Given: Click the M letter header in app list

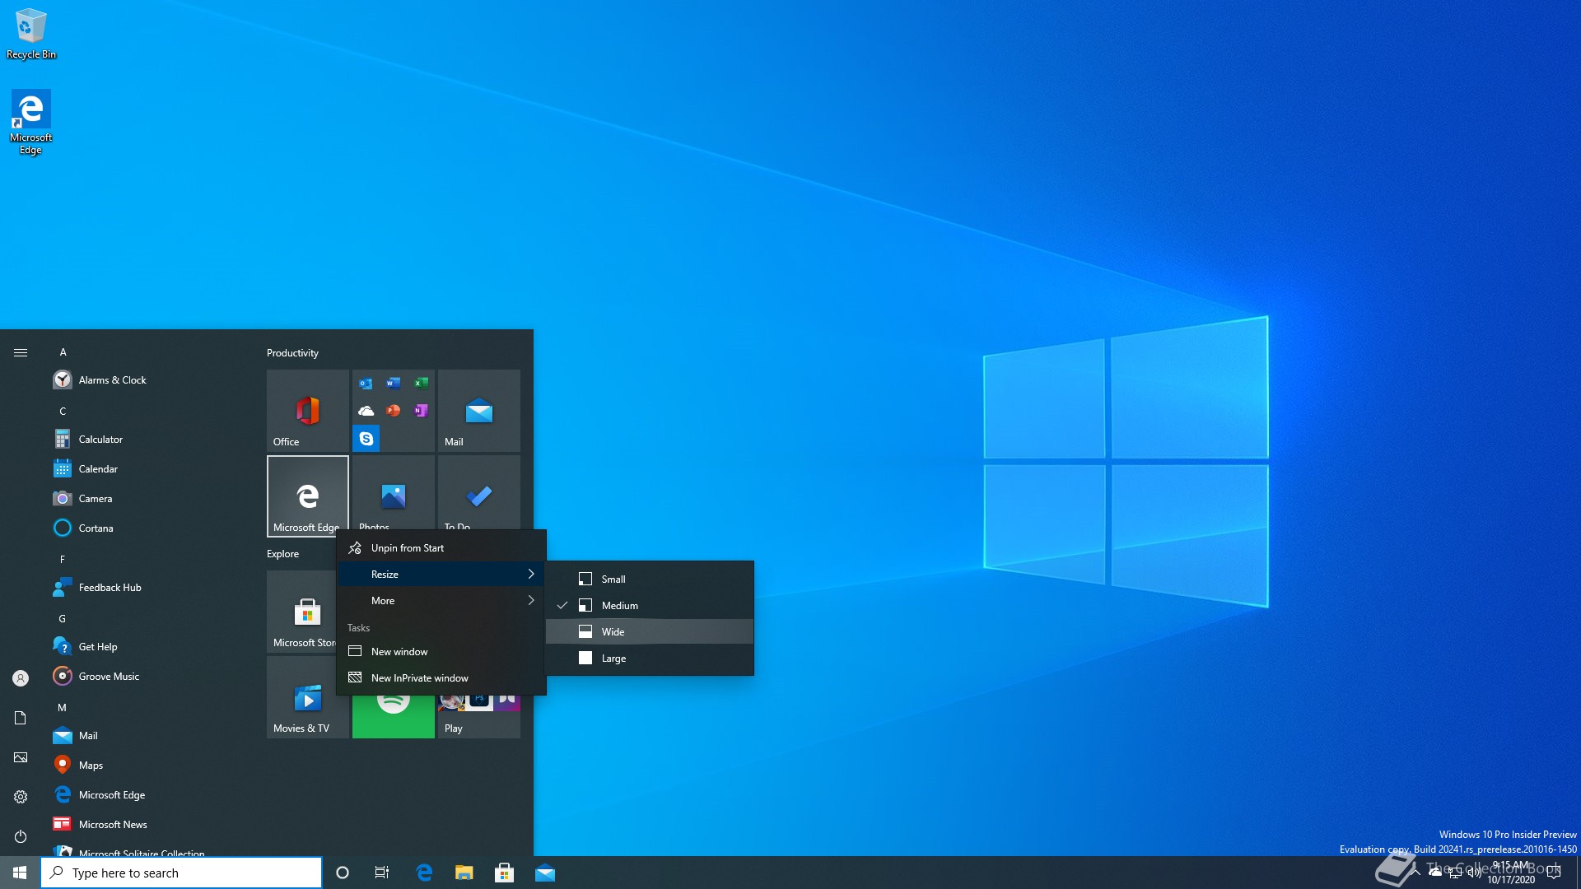Looking at the screenshot, I should 62,708.
